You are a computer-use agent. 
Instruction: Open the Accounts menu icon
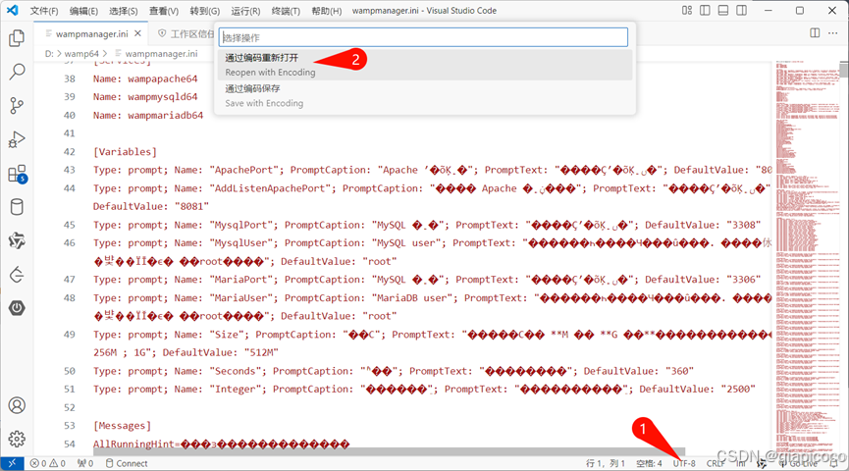click(17, 405)
